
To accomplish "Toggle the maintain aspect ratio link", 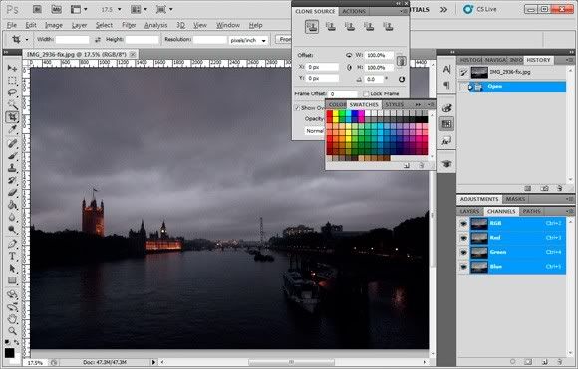I will (401, 61).
